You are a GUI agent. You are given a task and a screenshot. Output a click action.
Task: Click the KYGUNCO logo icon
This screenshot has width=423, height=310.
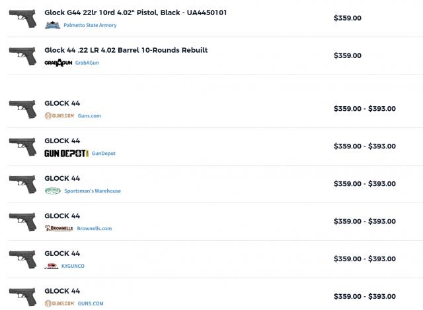click(x=51, y=266)
